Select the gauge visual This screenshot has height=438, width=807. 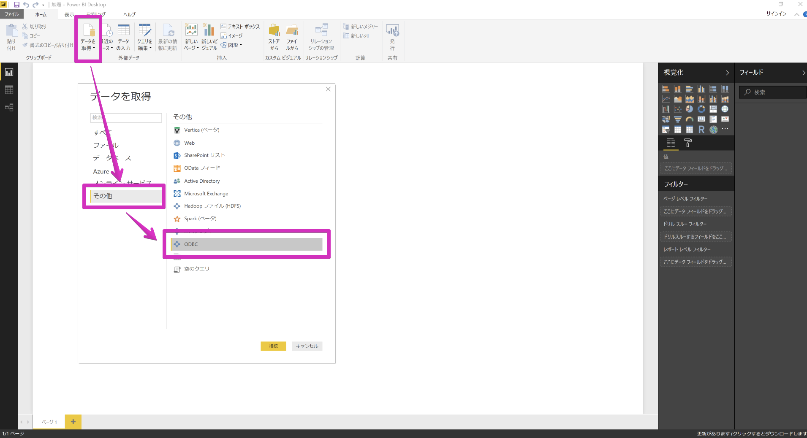click(689, 119)
